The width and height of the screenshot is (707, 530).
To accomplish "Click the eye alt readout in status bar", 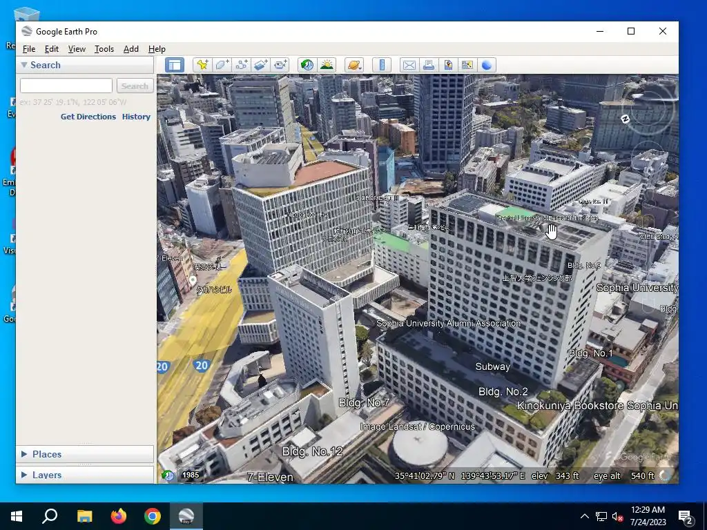I will 624,475.
